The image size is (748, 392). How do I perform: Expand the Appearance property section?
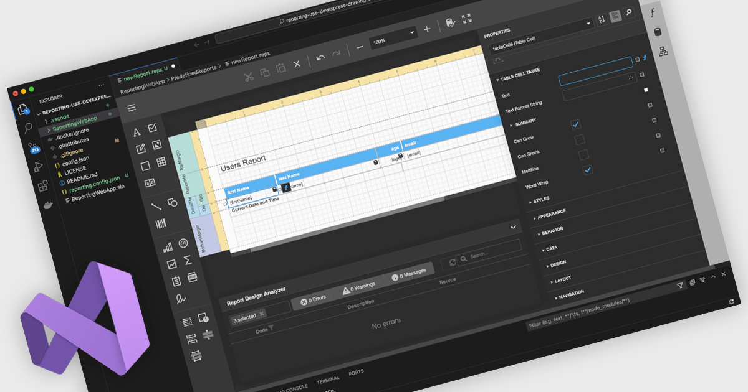pyautogui.click(x=551, y=213)
